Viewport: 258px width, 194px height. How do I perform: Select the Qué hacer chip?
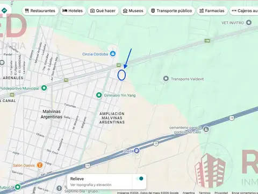coord(103,11)
